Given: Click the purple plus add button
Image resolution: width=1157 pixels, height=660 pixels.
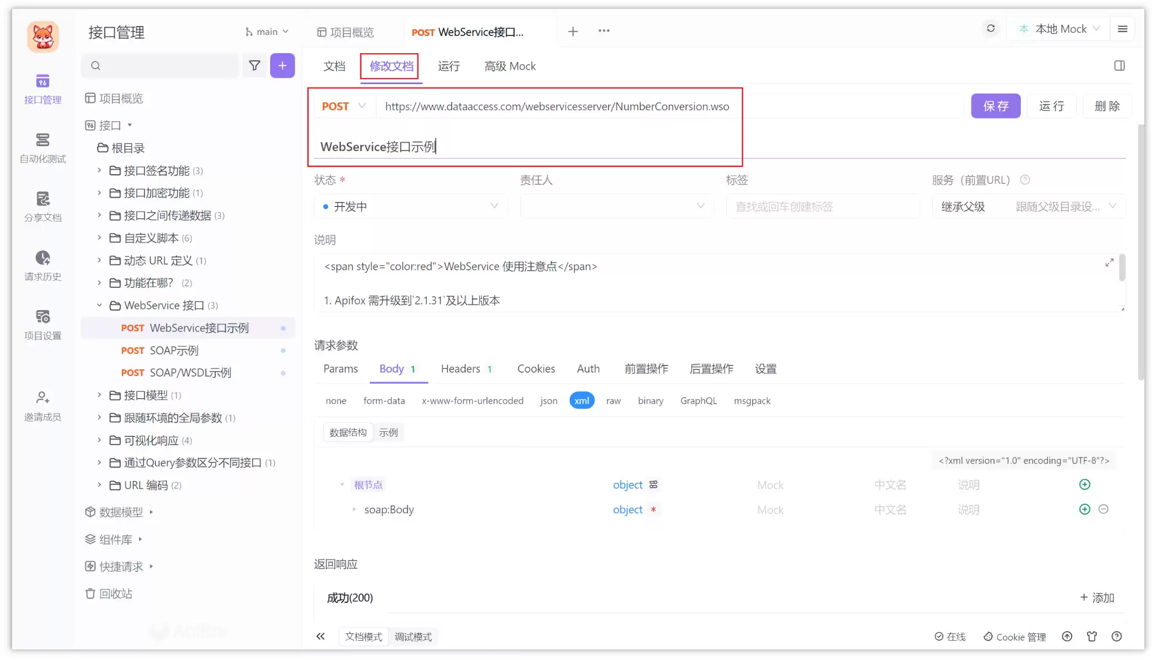Looking at the screenshot, I should [282, 65].
